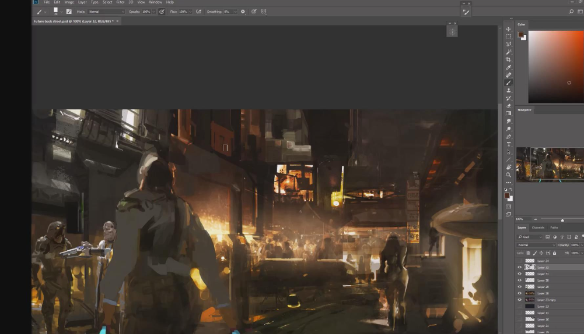584x334 pixels.
Task: Open the Brush Preset picker arrow
Action: (x=61, y=12)
